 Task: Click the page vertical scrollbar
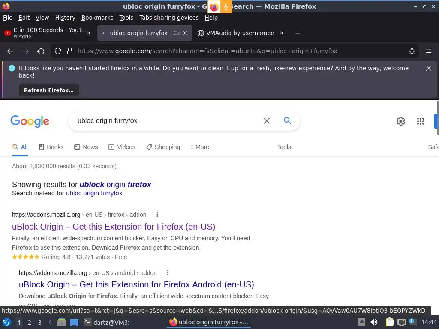(438, 117)
